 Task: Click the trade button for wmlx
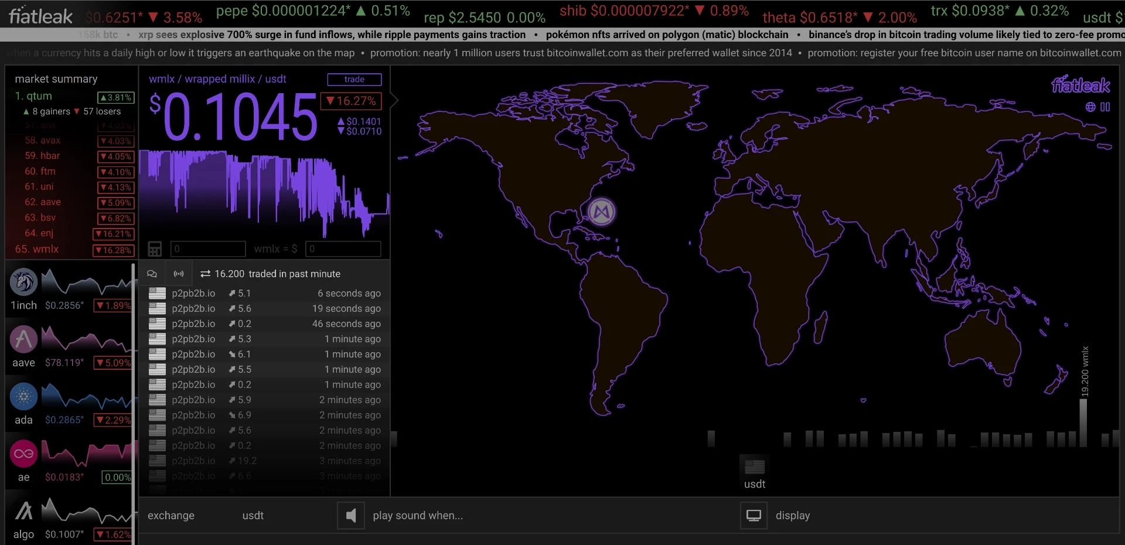(354, 79)
